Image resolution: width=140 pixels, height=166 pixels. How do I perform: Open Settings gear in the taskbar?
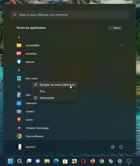120,161
